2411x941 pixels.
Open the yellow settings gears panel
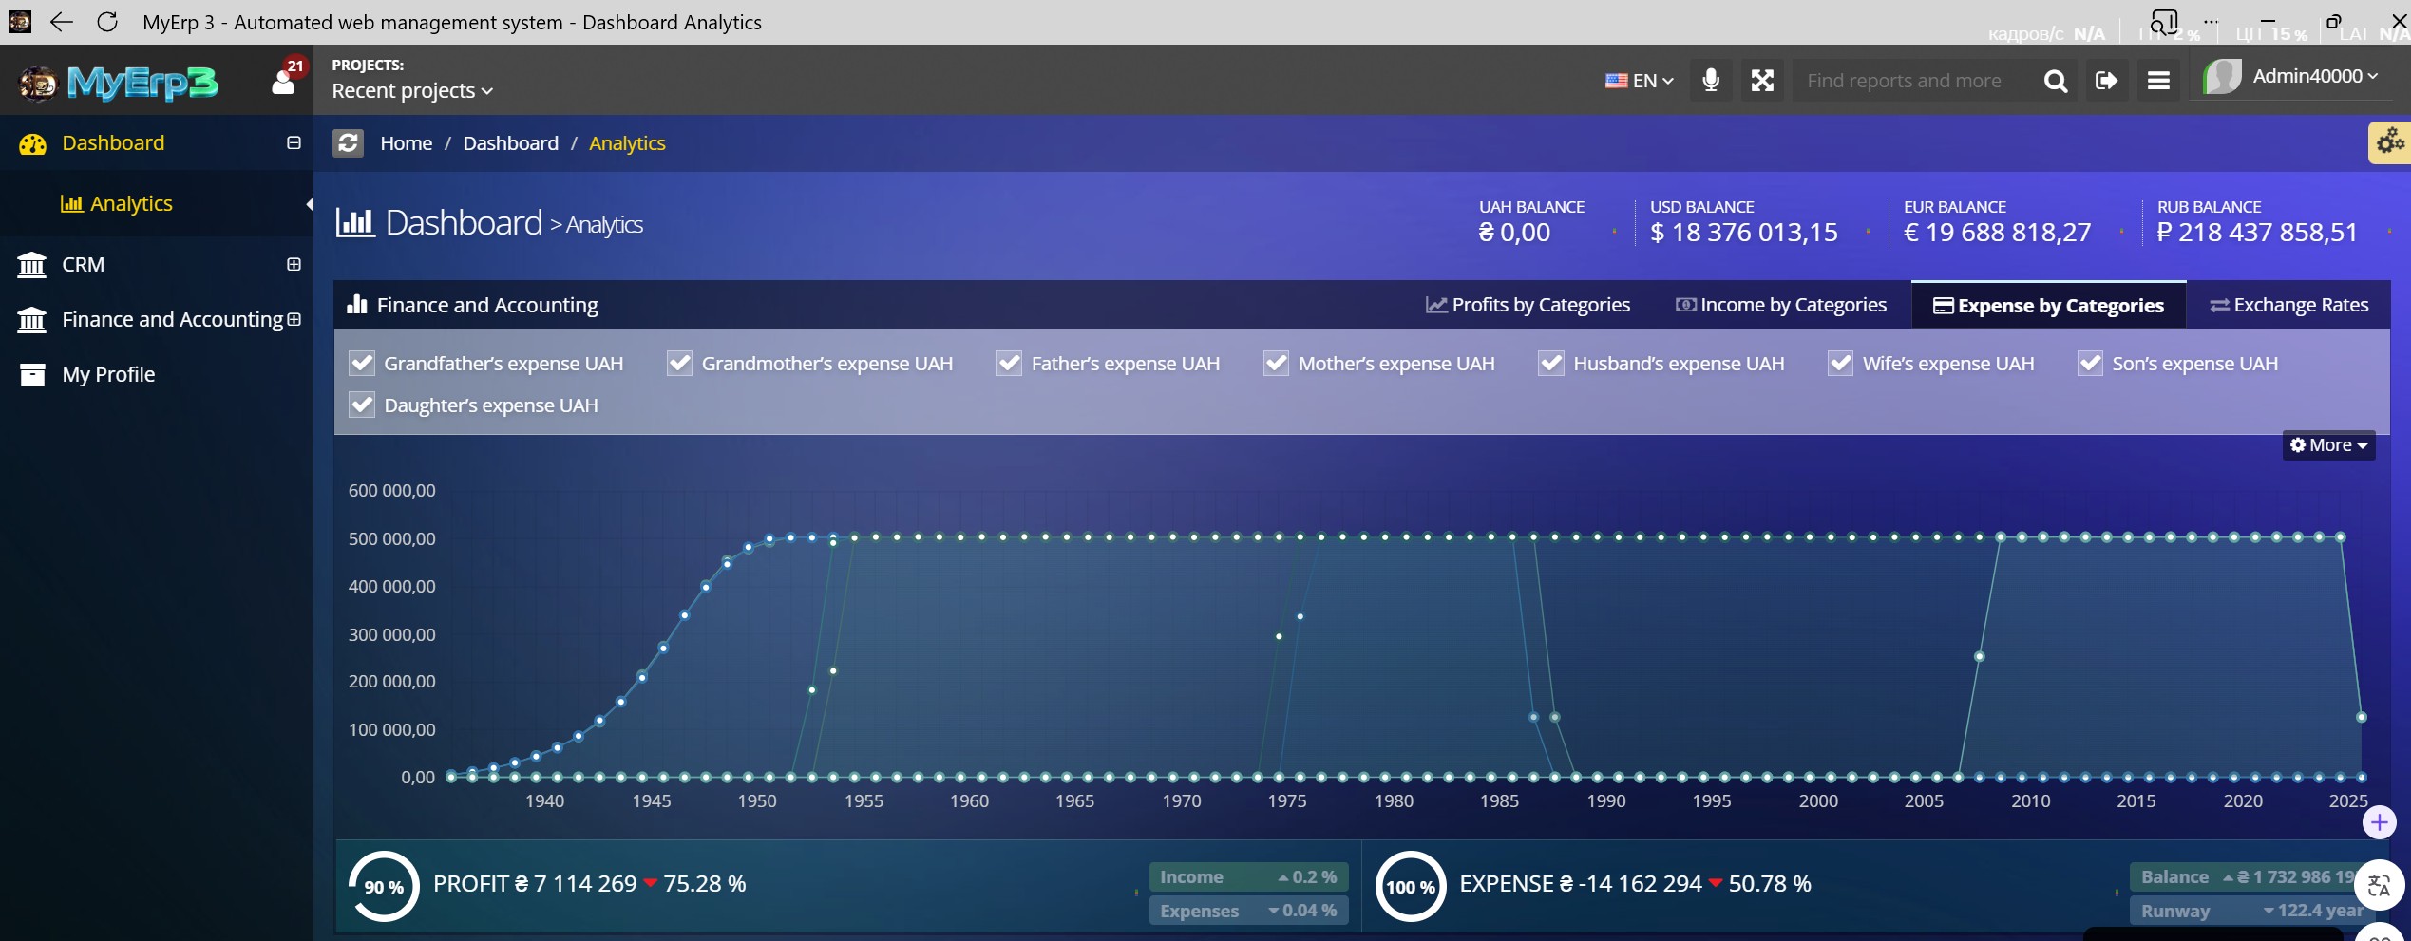pyautogui.click(x=2390, y=143)
